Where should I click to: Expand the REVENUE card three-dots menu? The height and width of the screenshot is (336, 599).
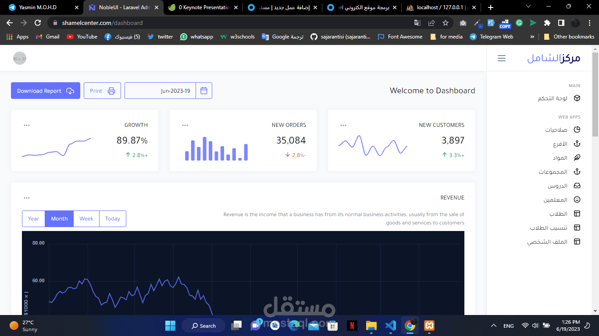click(x=27, y=198)
